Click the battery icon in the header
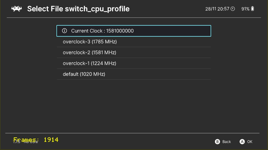This screenshot has width=268, height=150. coord(253,9)
